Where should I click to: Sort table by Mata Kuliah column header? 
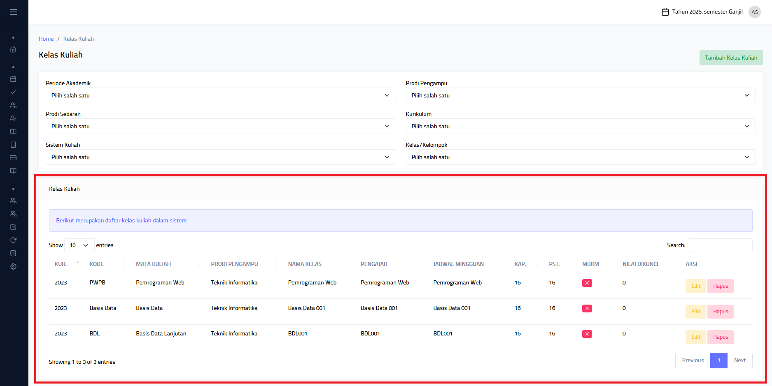click(x=153, y=264)
